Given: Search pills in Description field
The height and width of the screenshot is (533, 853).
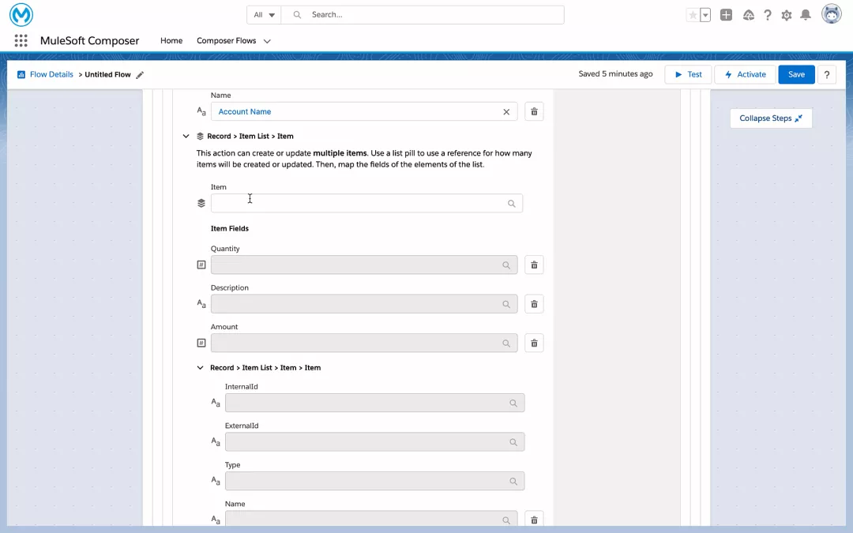Looking at the screenshot, I should pyautogui.click(x=506, y=304).
